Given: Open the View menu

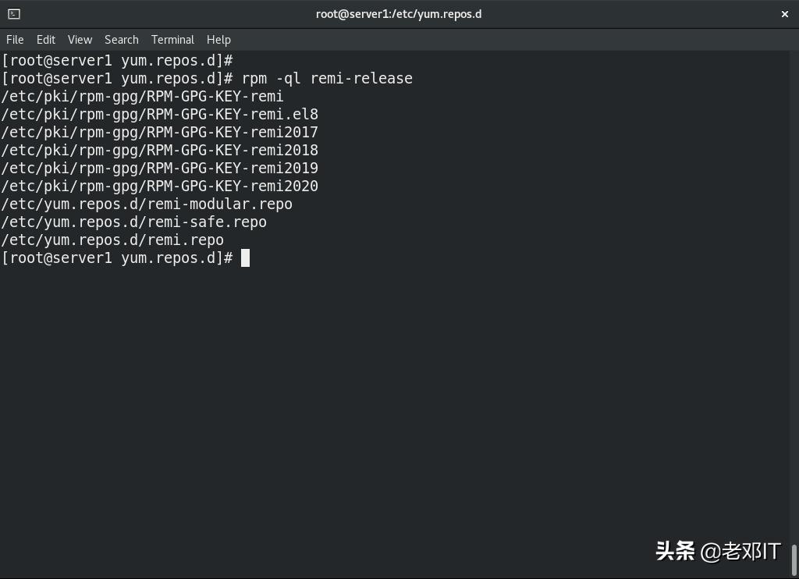Looking at the screenshot, I should point(79,39).
